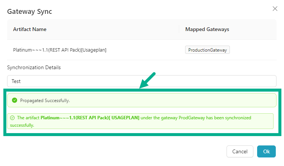The width and height of the screenshot is (284, 166).
Task: Click the Artifact Name column header
Action: point(30,29)
